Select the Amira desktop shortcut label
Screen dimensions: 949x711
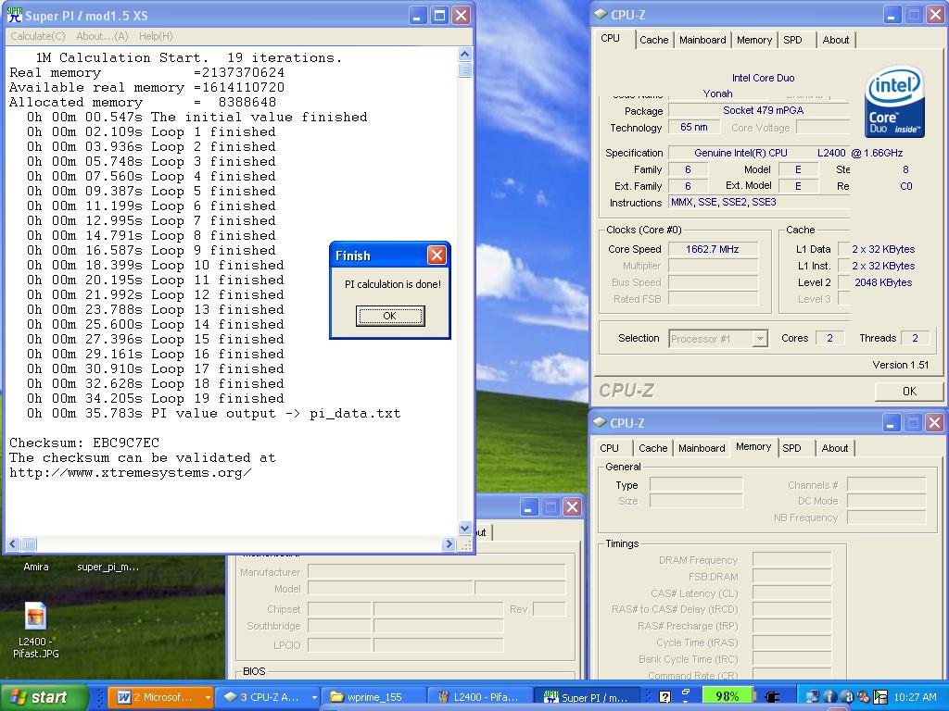point(36,568)
